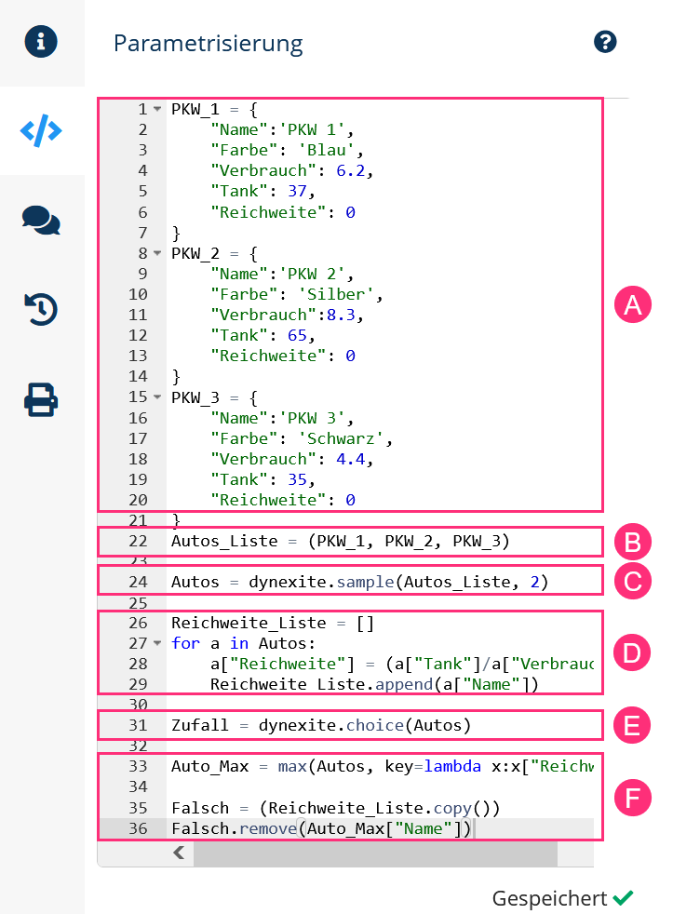The image size is (673, 914).
Task: Click 'Reichweite_Liste.append' on line 29
Action: [x=321, y=684]
